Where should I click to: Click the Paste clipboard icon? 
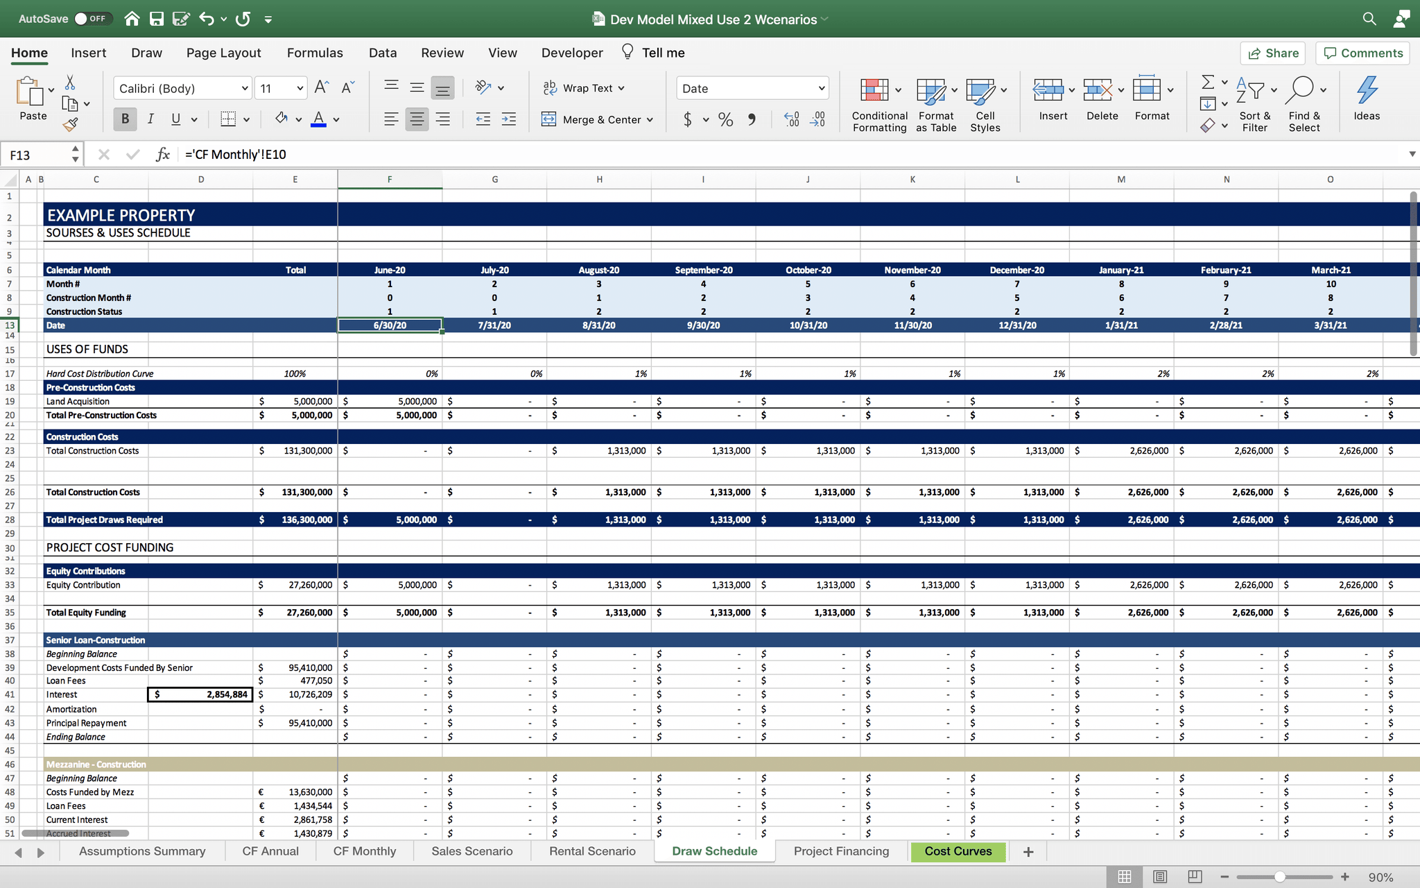click(30, 92)
